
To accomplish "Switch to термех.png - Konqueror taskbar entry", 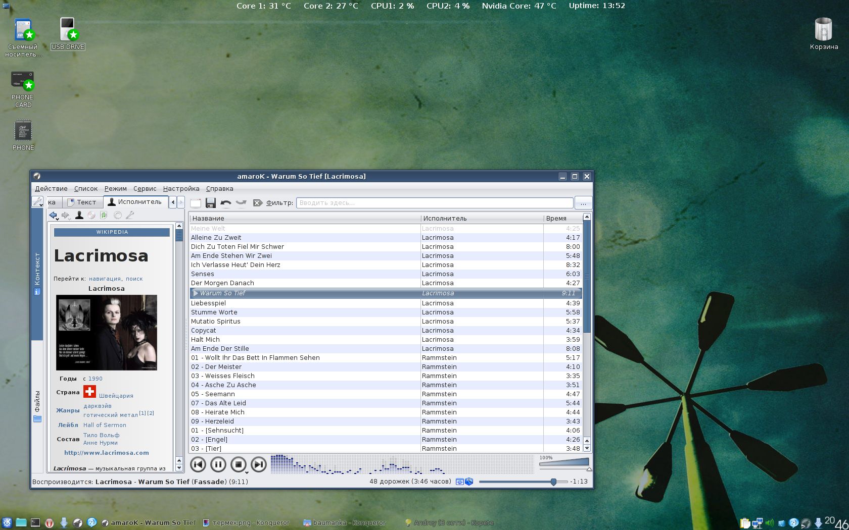I will [247, 523].
